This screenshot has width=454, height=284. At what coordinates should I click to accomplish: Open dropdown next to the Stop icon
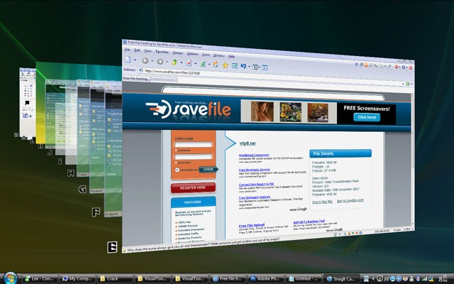(196, 63)
